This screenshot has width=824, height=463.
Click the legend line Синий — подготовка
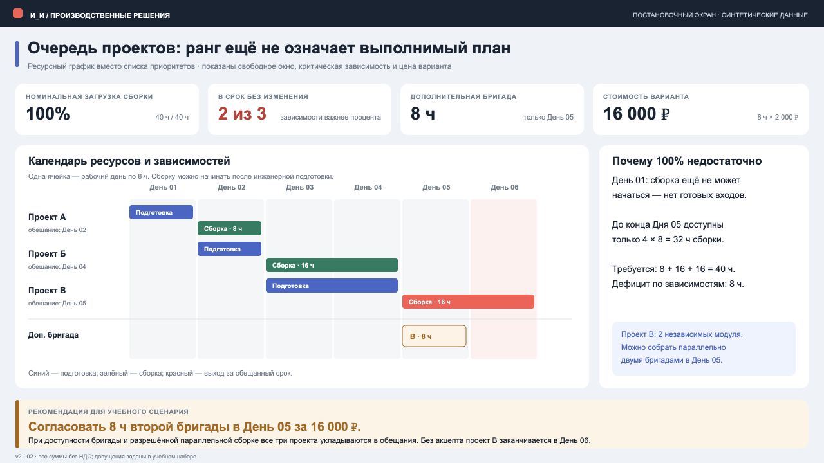tap(160, 373)
